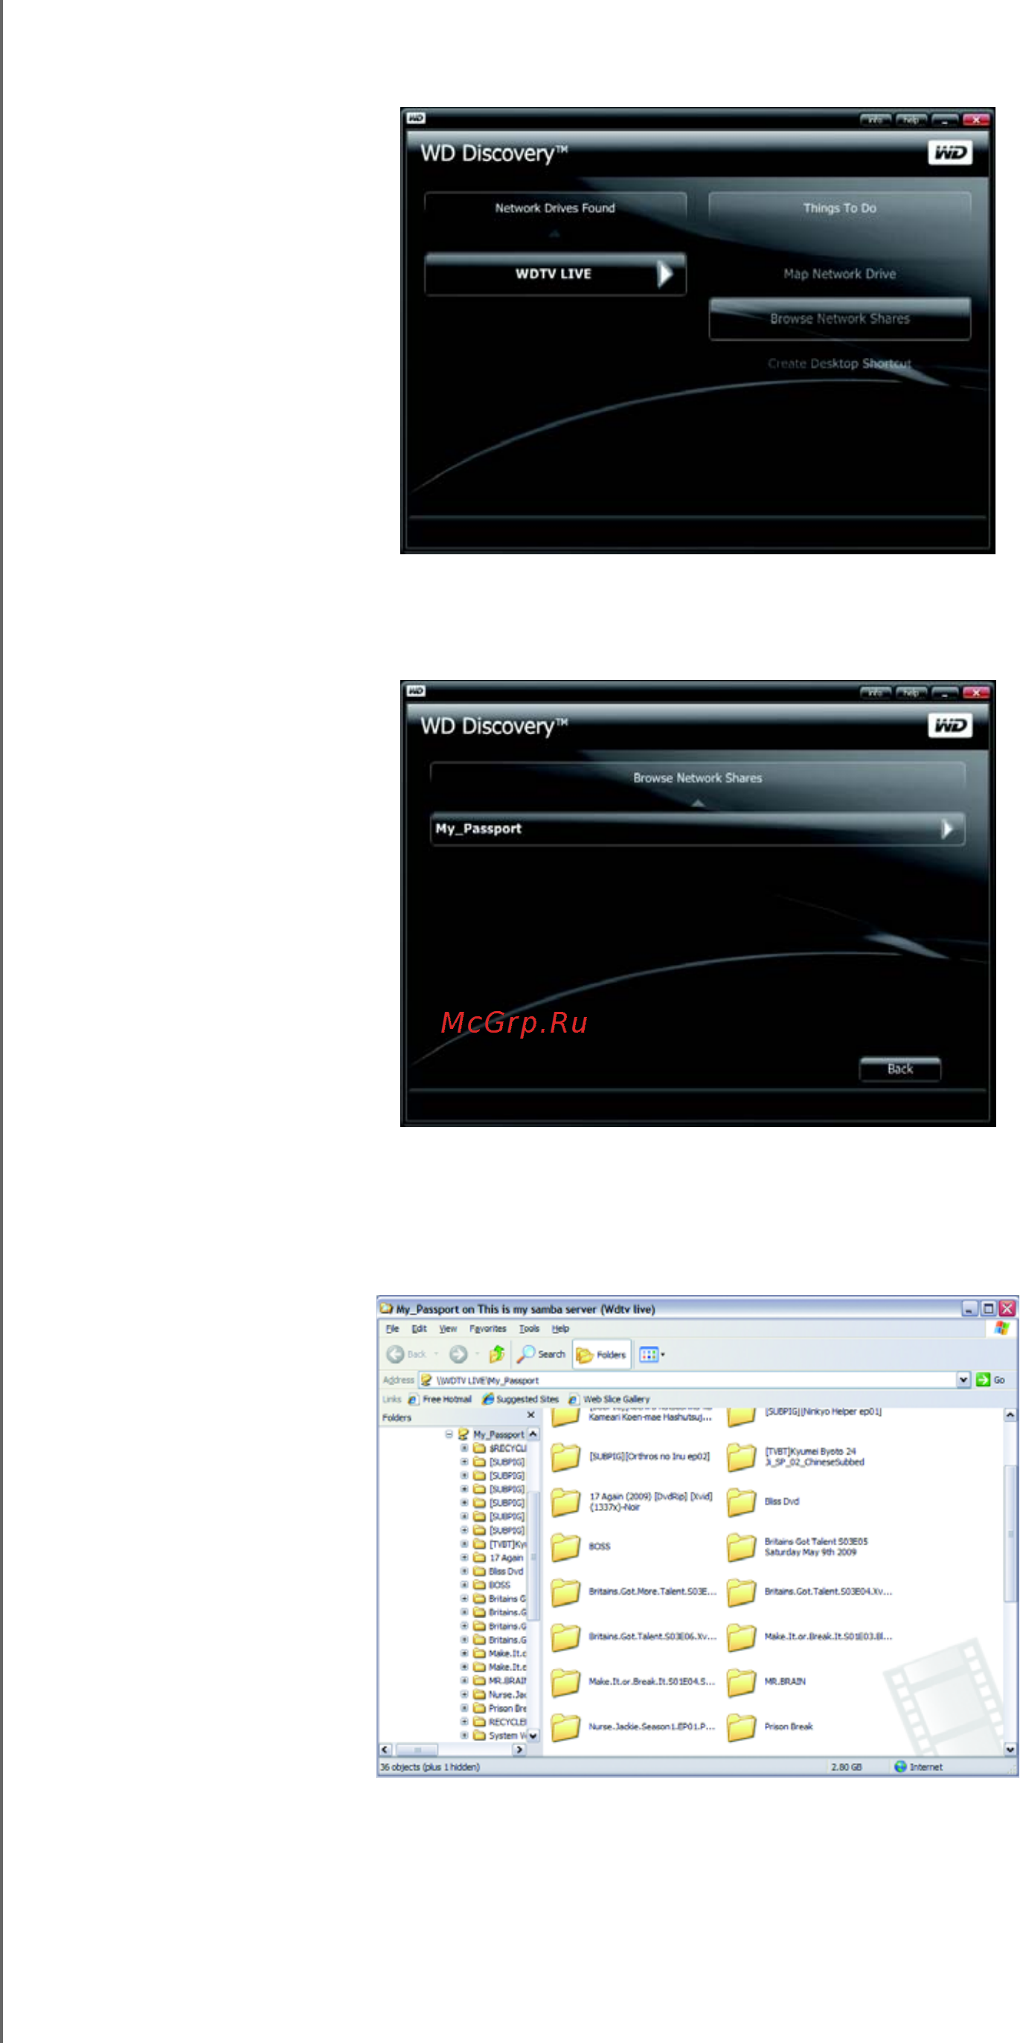Click the Back arrow icon in Explorer toolbar
Screen dimensions: 1020x2043
point(396,1354)
